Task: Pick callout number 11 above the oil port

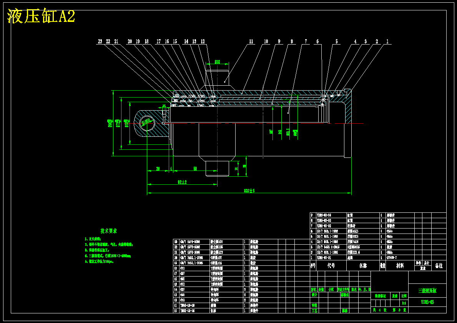Action: pos(251,41)
